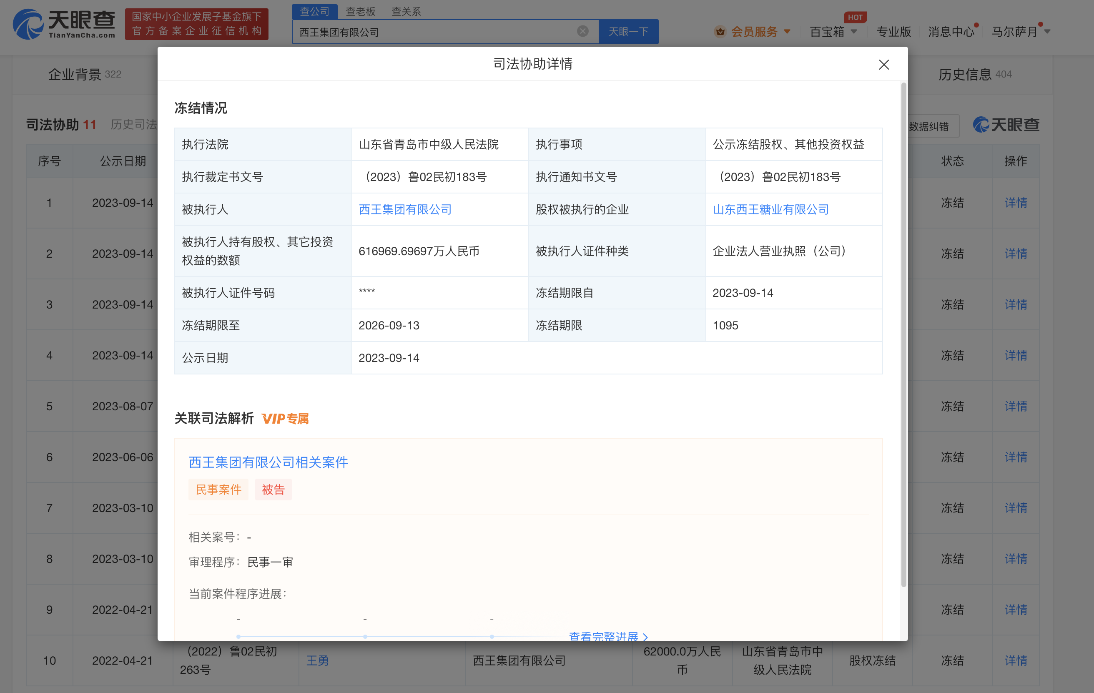Click the 国家中小企业发展子基金 red banner
The image size is (1094, 693).
pos(196,24)
